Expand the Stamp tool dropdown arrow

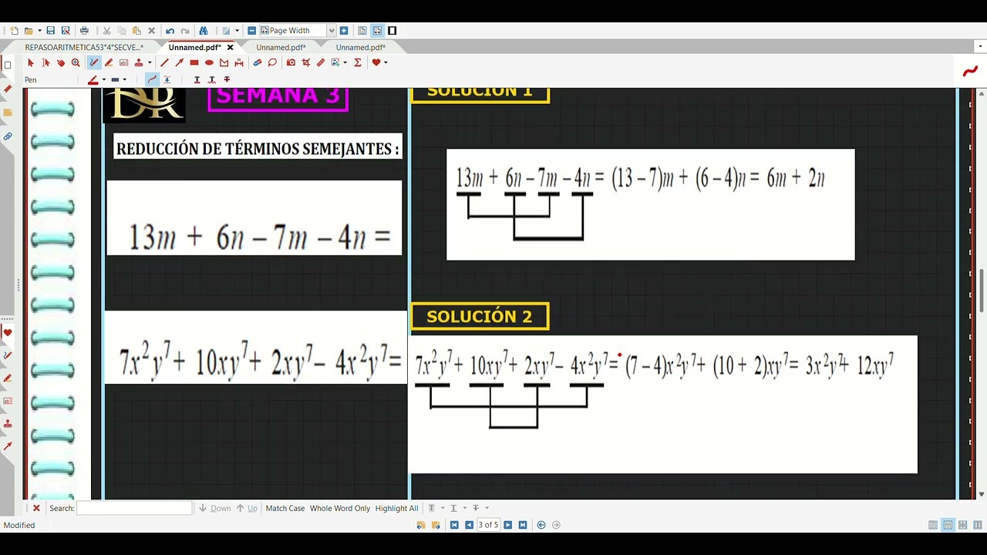[x=150, y=63]
